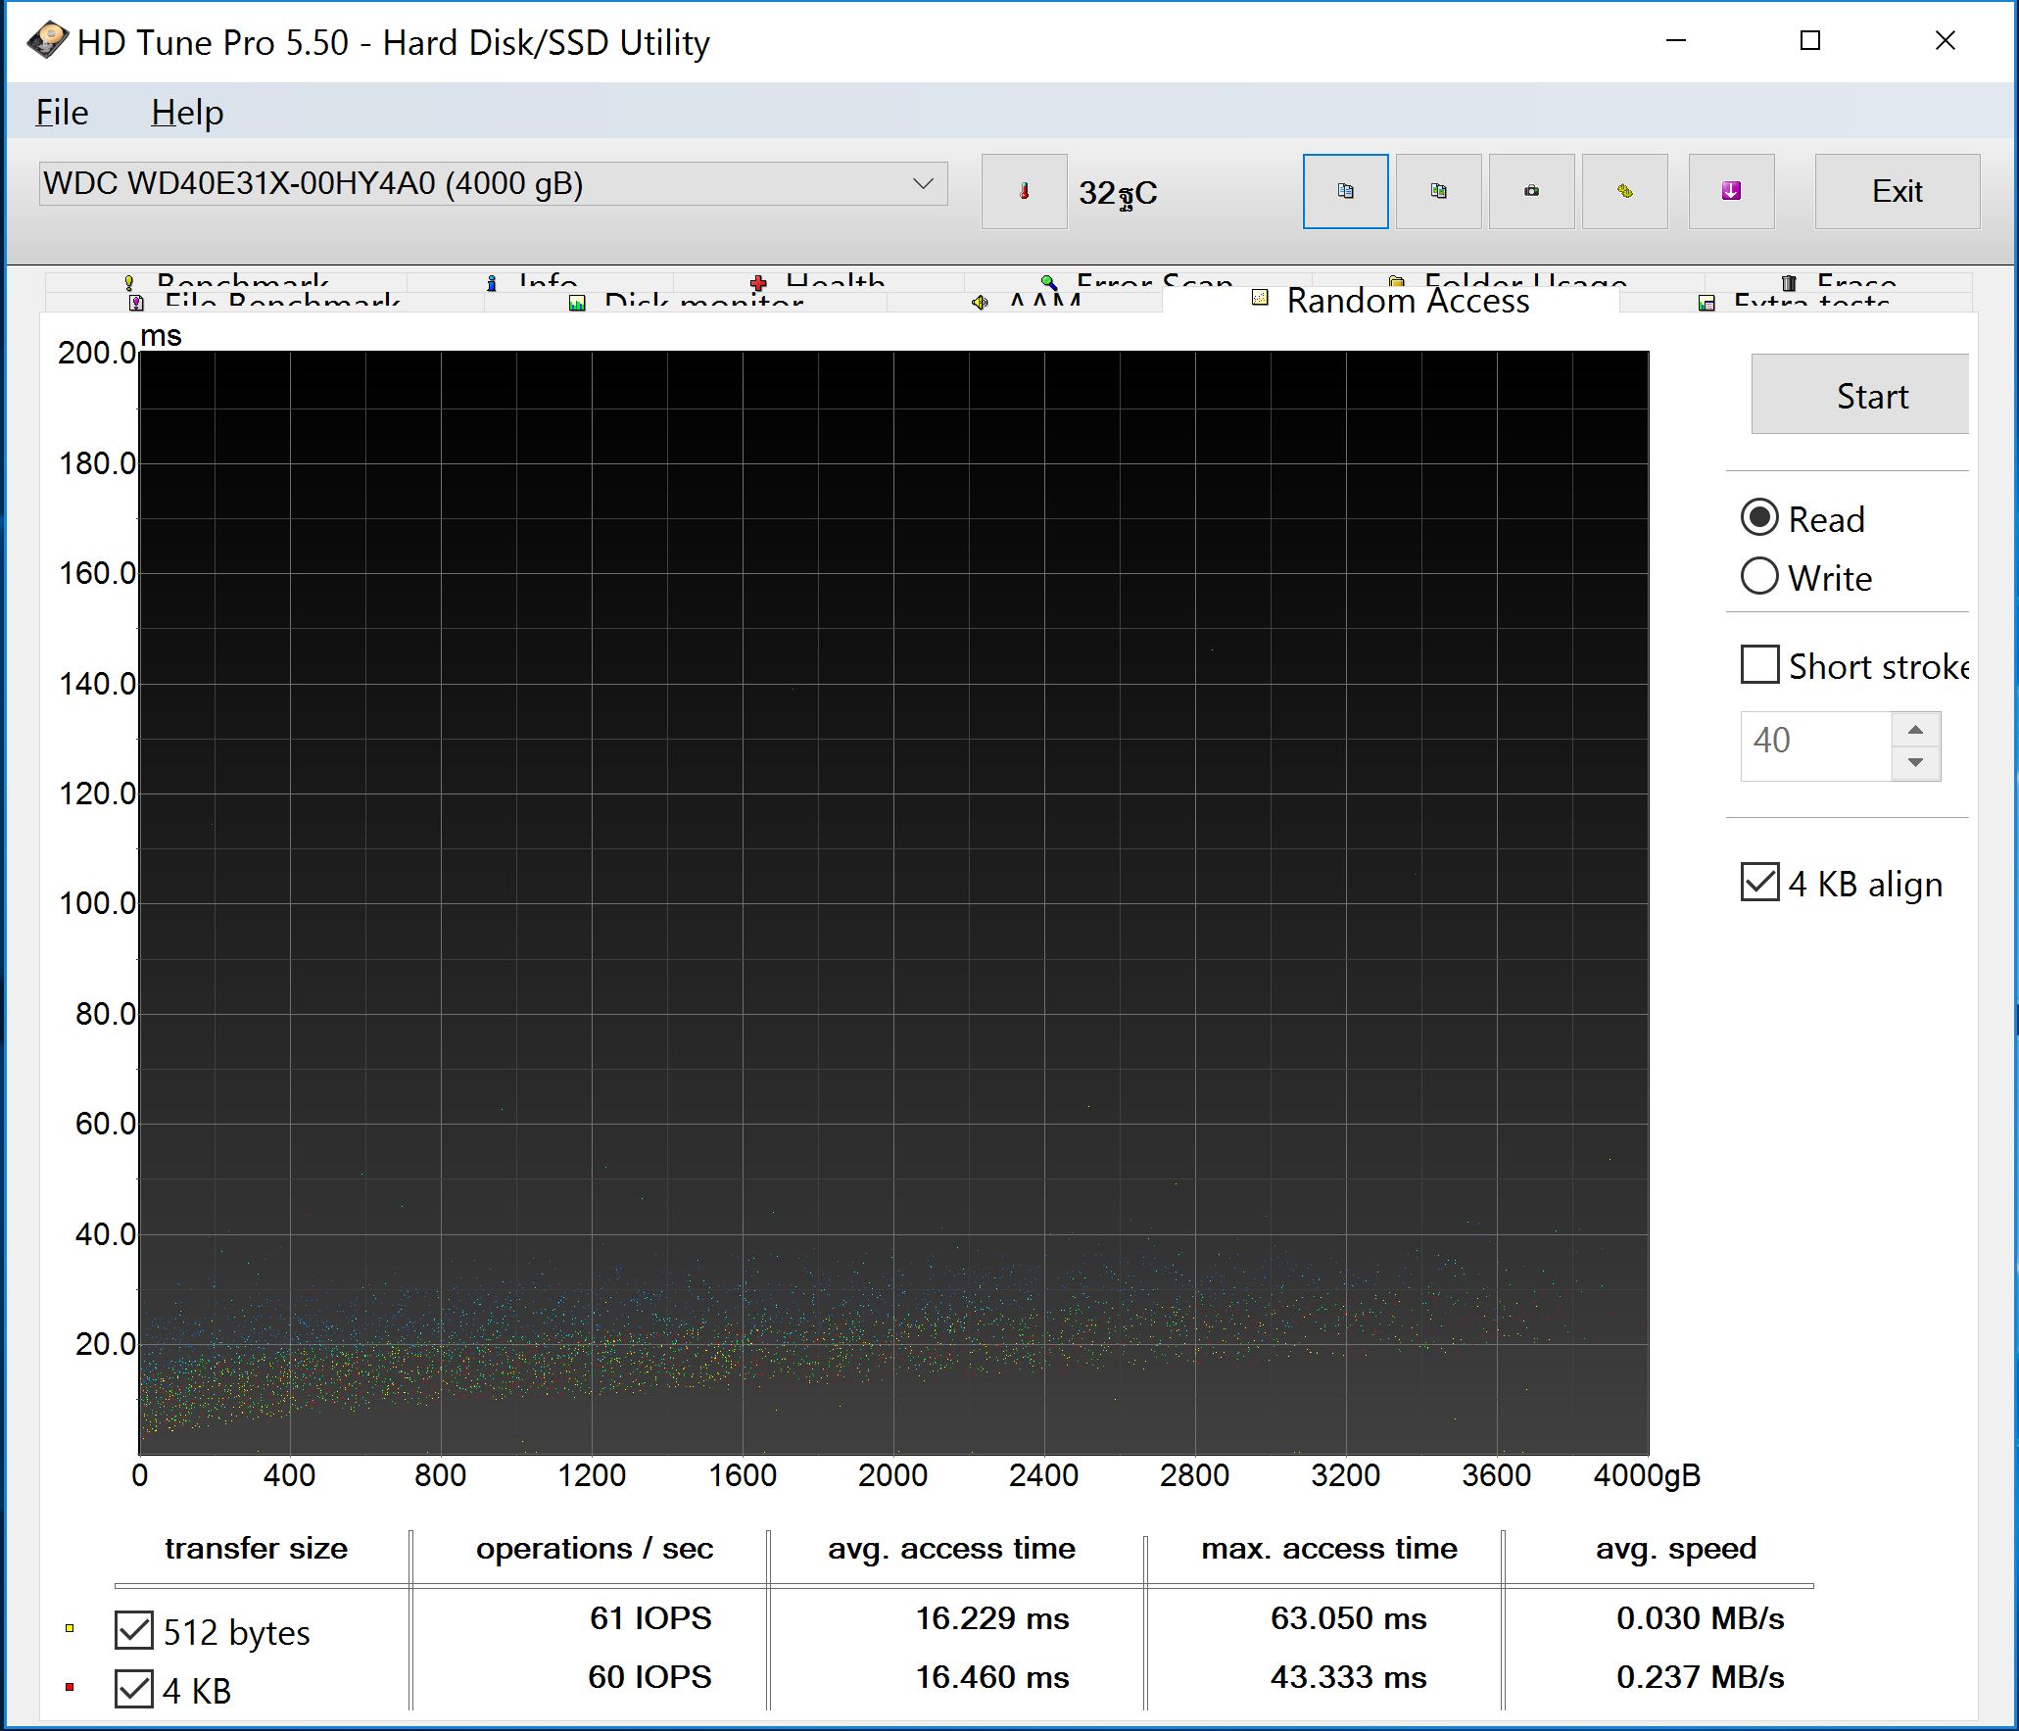Switch to the Disk monitor tab

686,302
